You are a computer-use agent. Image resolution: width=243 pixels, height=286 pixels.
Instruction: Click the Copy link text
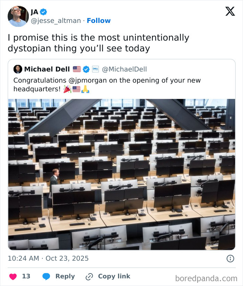114,276
